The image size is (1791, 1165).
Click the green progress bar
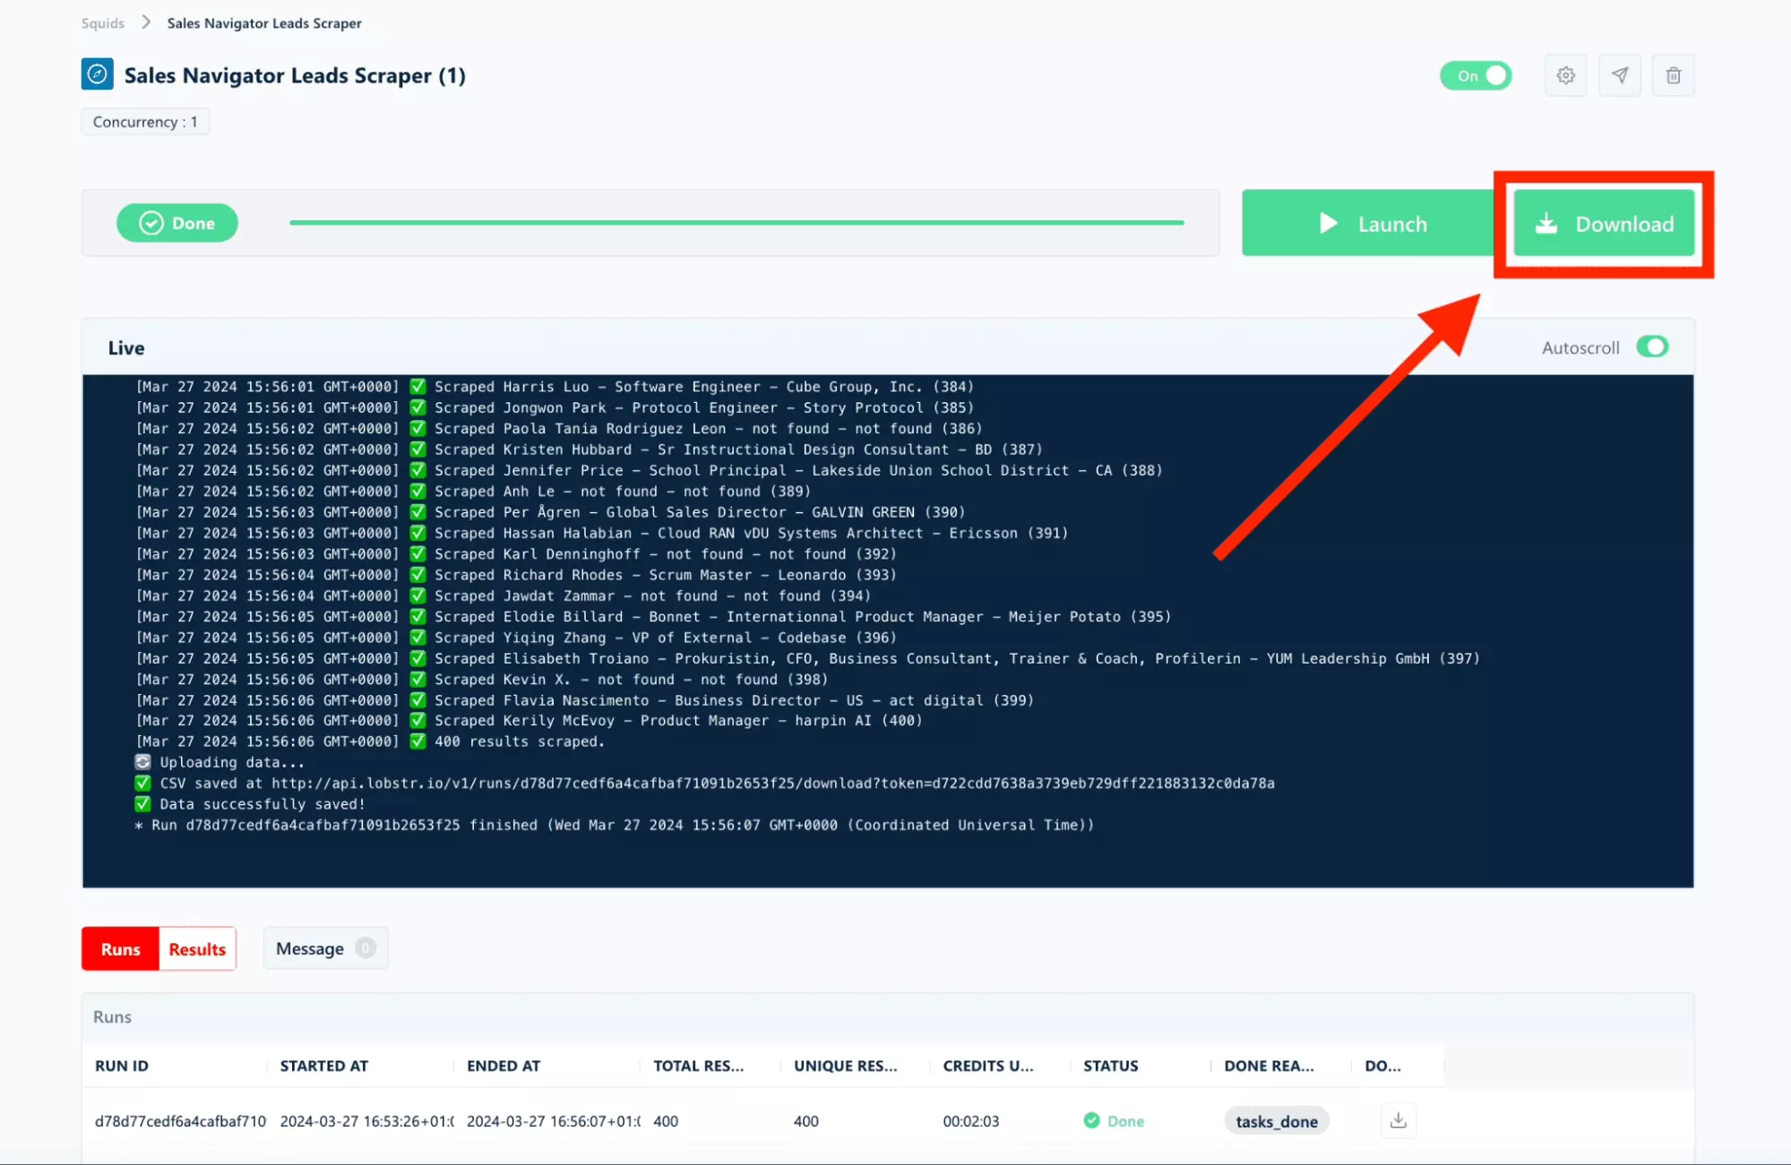(x=736, y=222)
